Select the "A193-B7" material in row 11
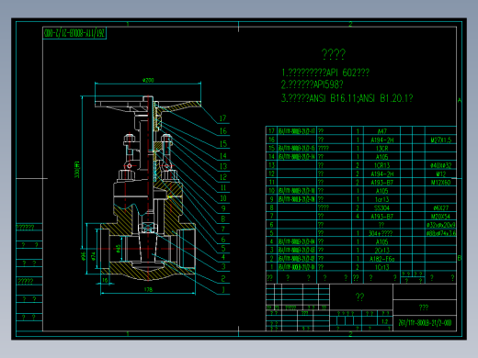 (381, 183)
